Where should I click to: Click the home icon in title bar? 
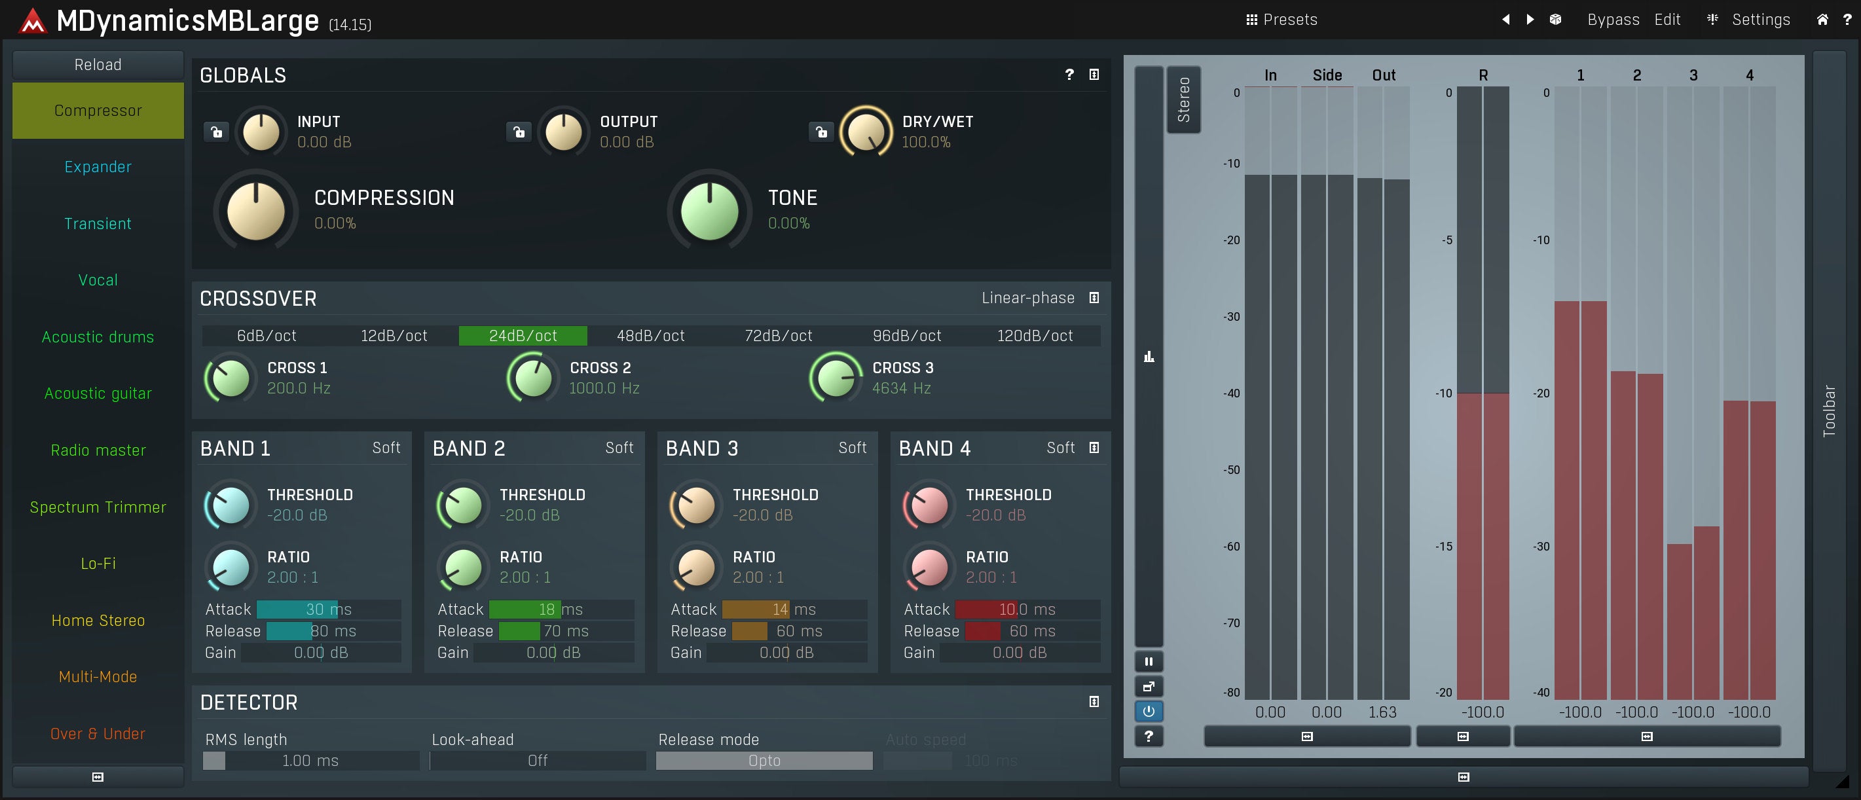pos(1822,20)
